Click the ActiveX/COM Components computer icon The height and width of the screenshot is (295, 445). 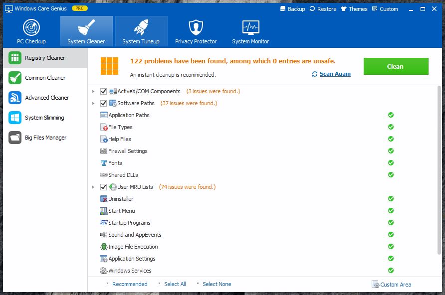(x=113, y=91)
